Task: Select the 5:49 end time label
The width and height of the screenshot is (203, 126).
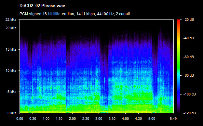Action: [x=173, y=119]
